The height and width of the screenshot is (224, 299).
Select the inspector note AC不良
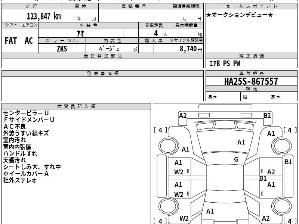click(15, 127)
